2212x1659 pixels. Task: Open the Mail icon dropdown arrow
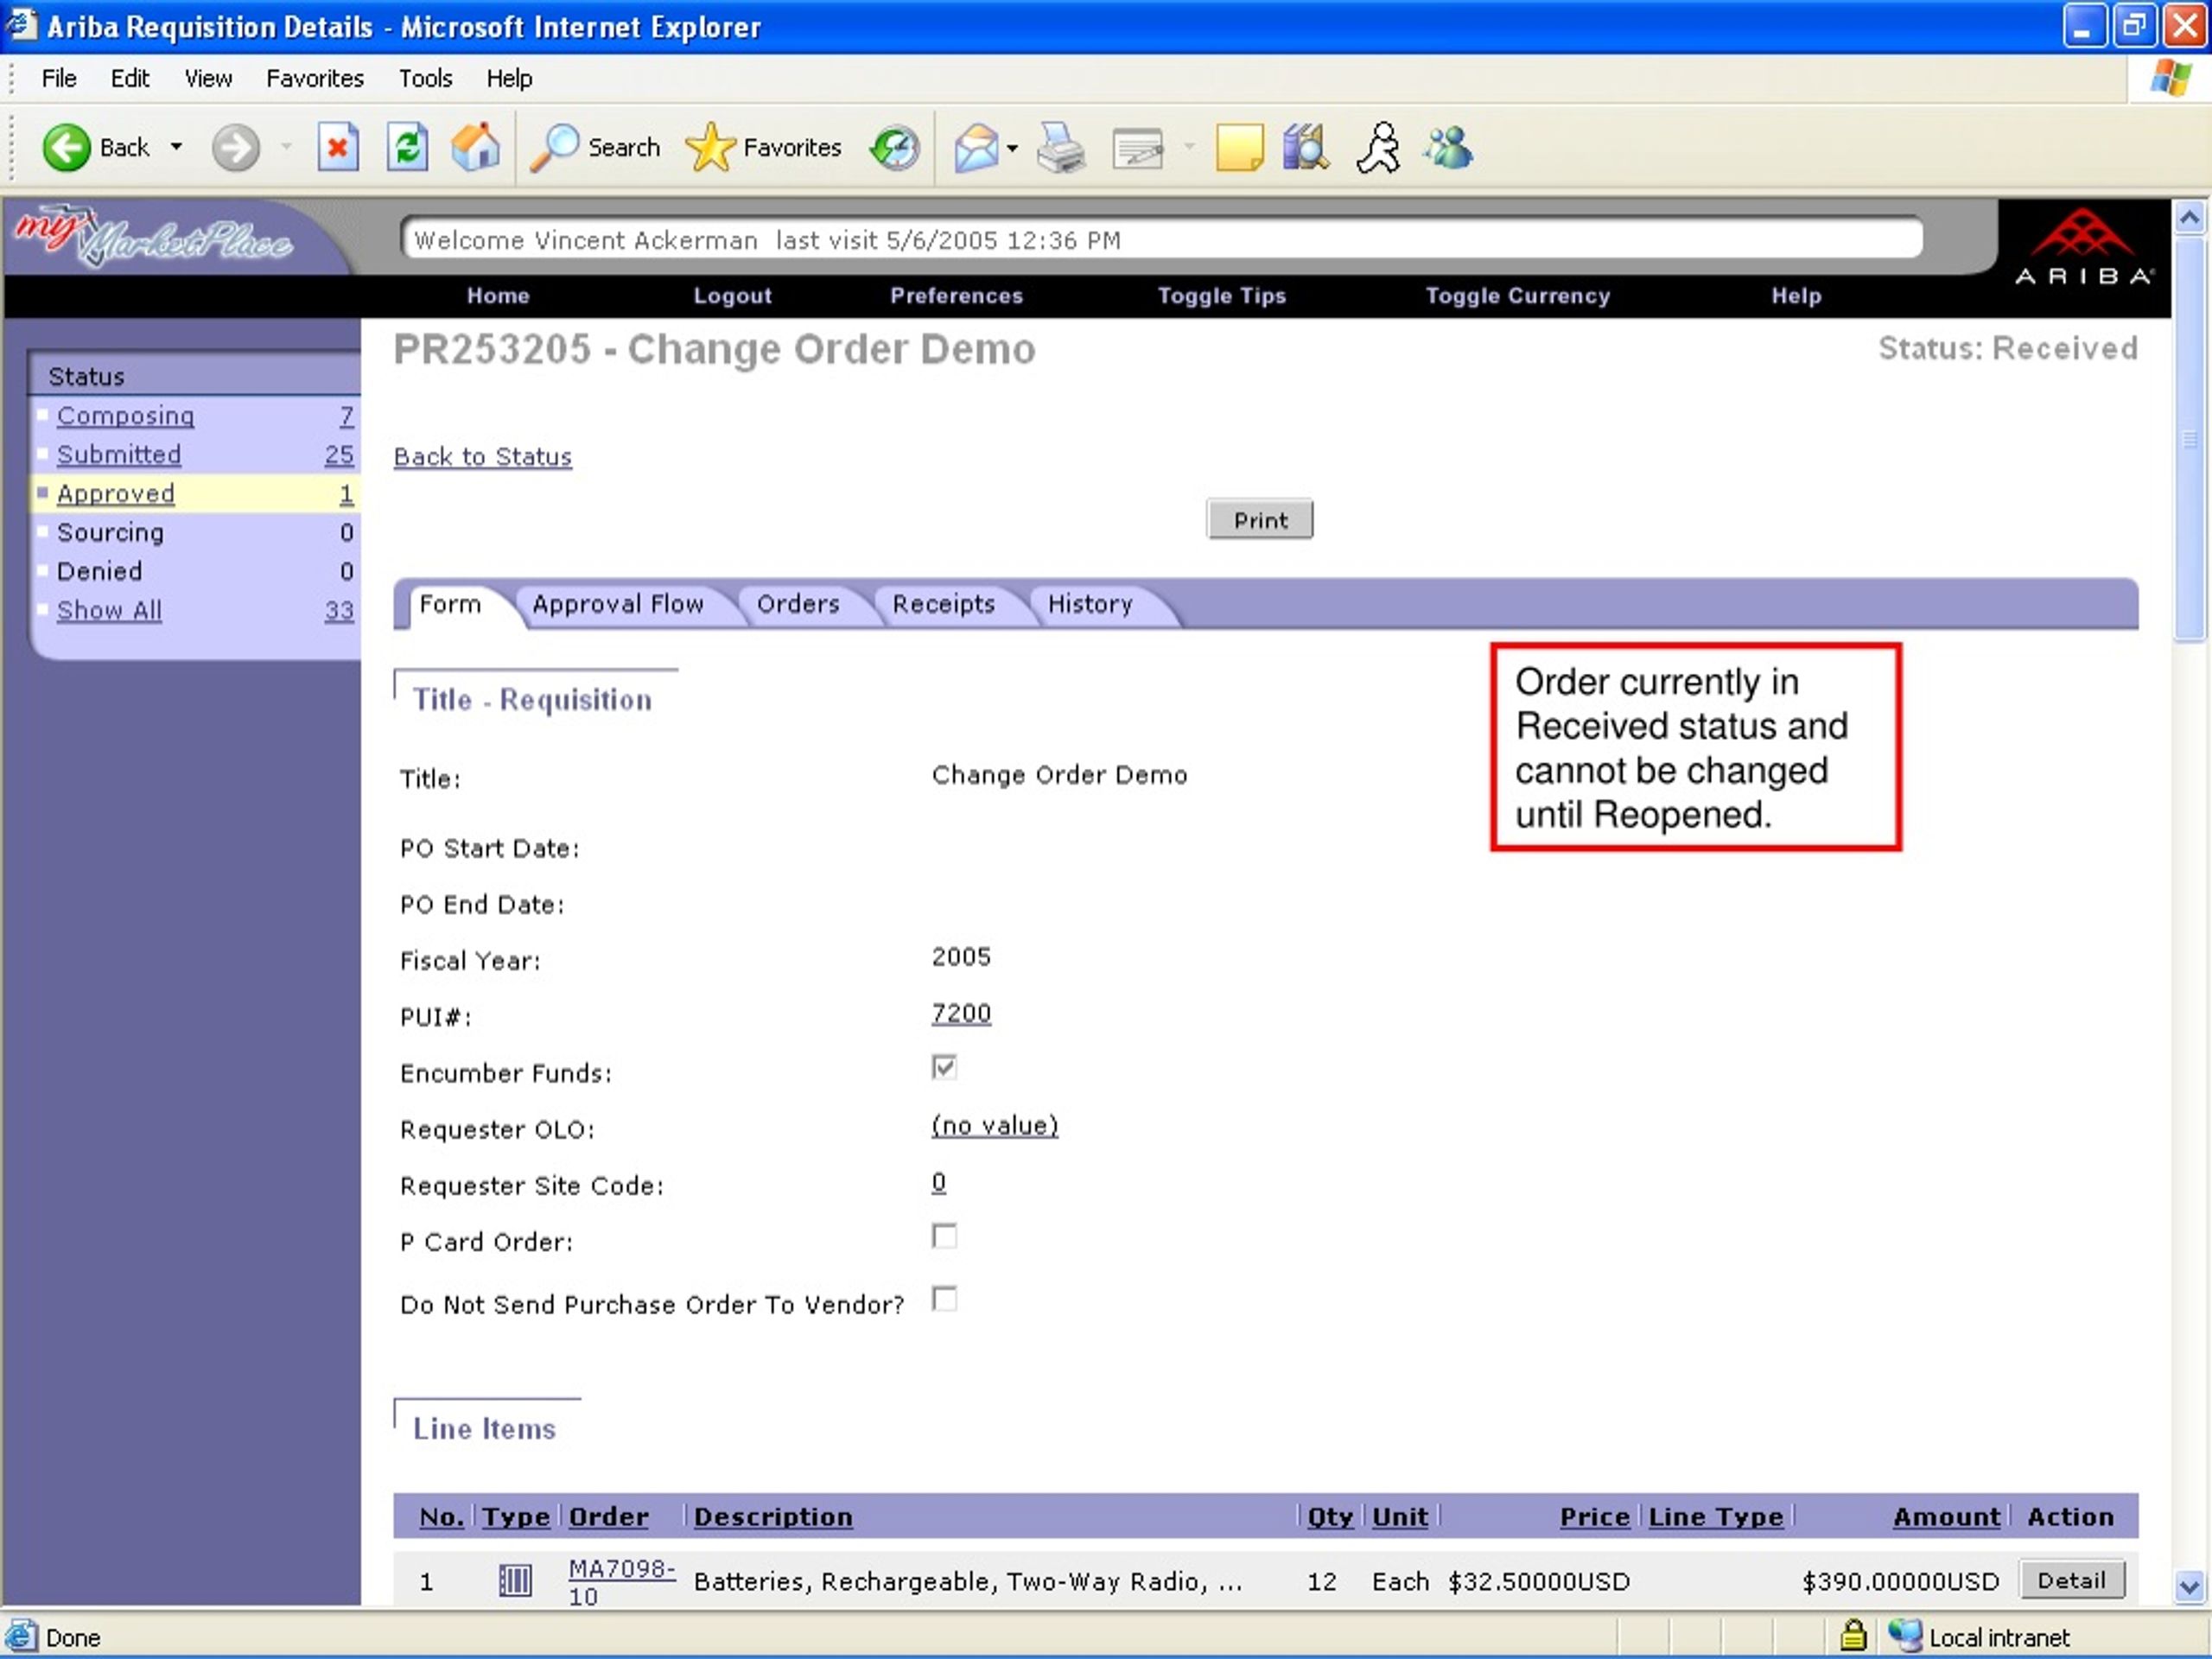1012,149
